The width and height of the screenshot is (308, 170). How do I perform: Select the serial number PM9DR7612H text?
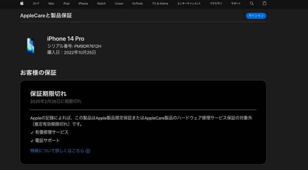pyautogui.click(x=88, y=46)
